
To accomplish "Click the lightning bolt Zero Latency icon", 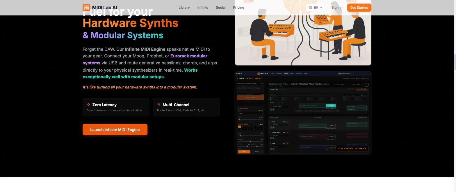I will [88, 105].
